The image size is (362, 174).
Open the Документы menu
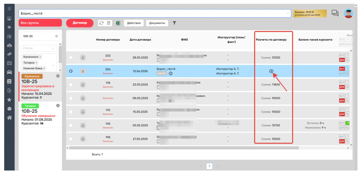pyautogui.click(x=157, y=23)
